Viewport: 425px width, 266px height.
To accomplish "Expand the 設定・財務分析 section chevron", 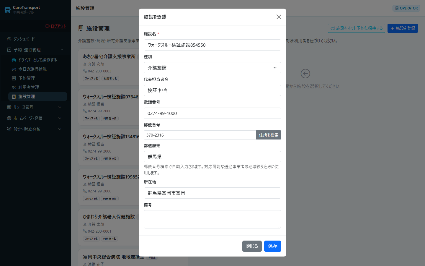I will point(60,129).
